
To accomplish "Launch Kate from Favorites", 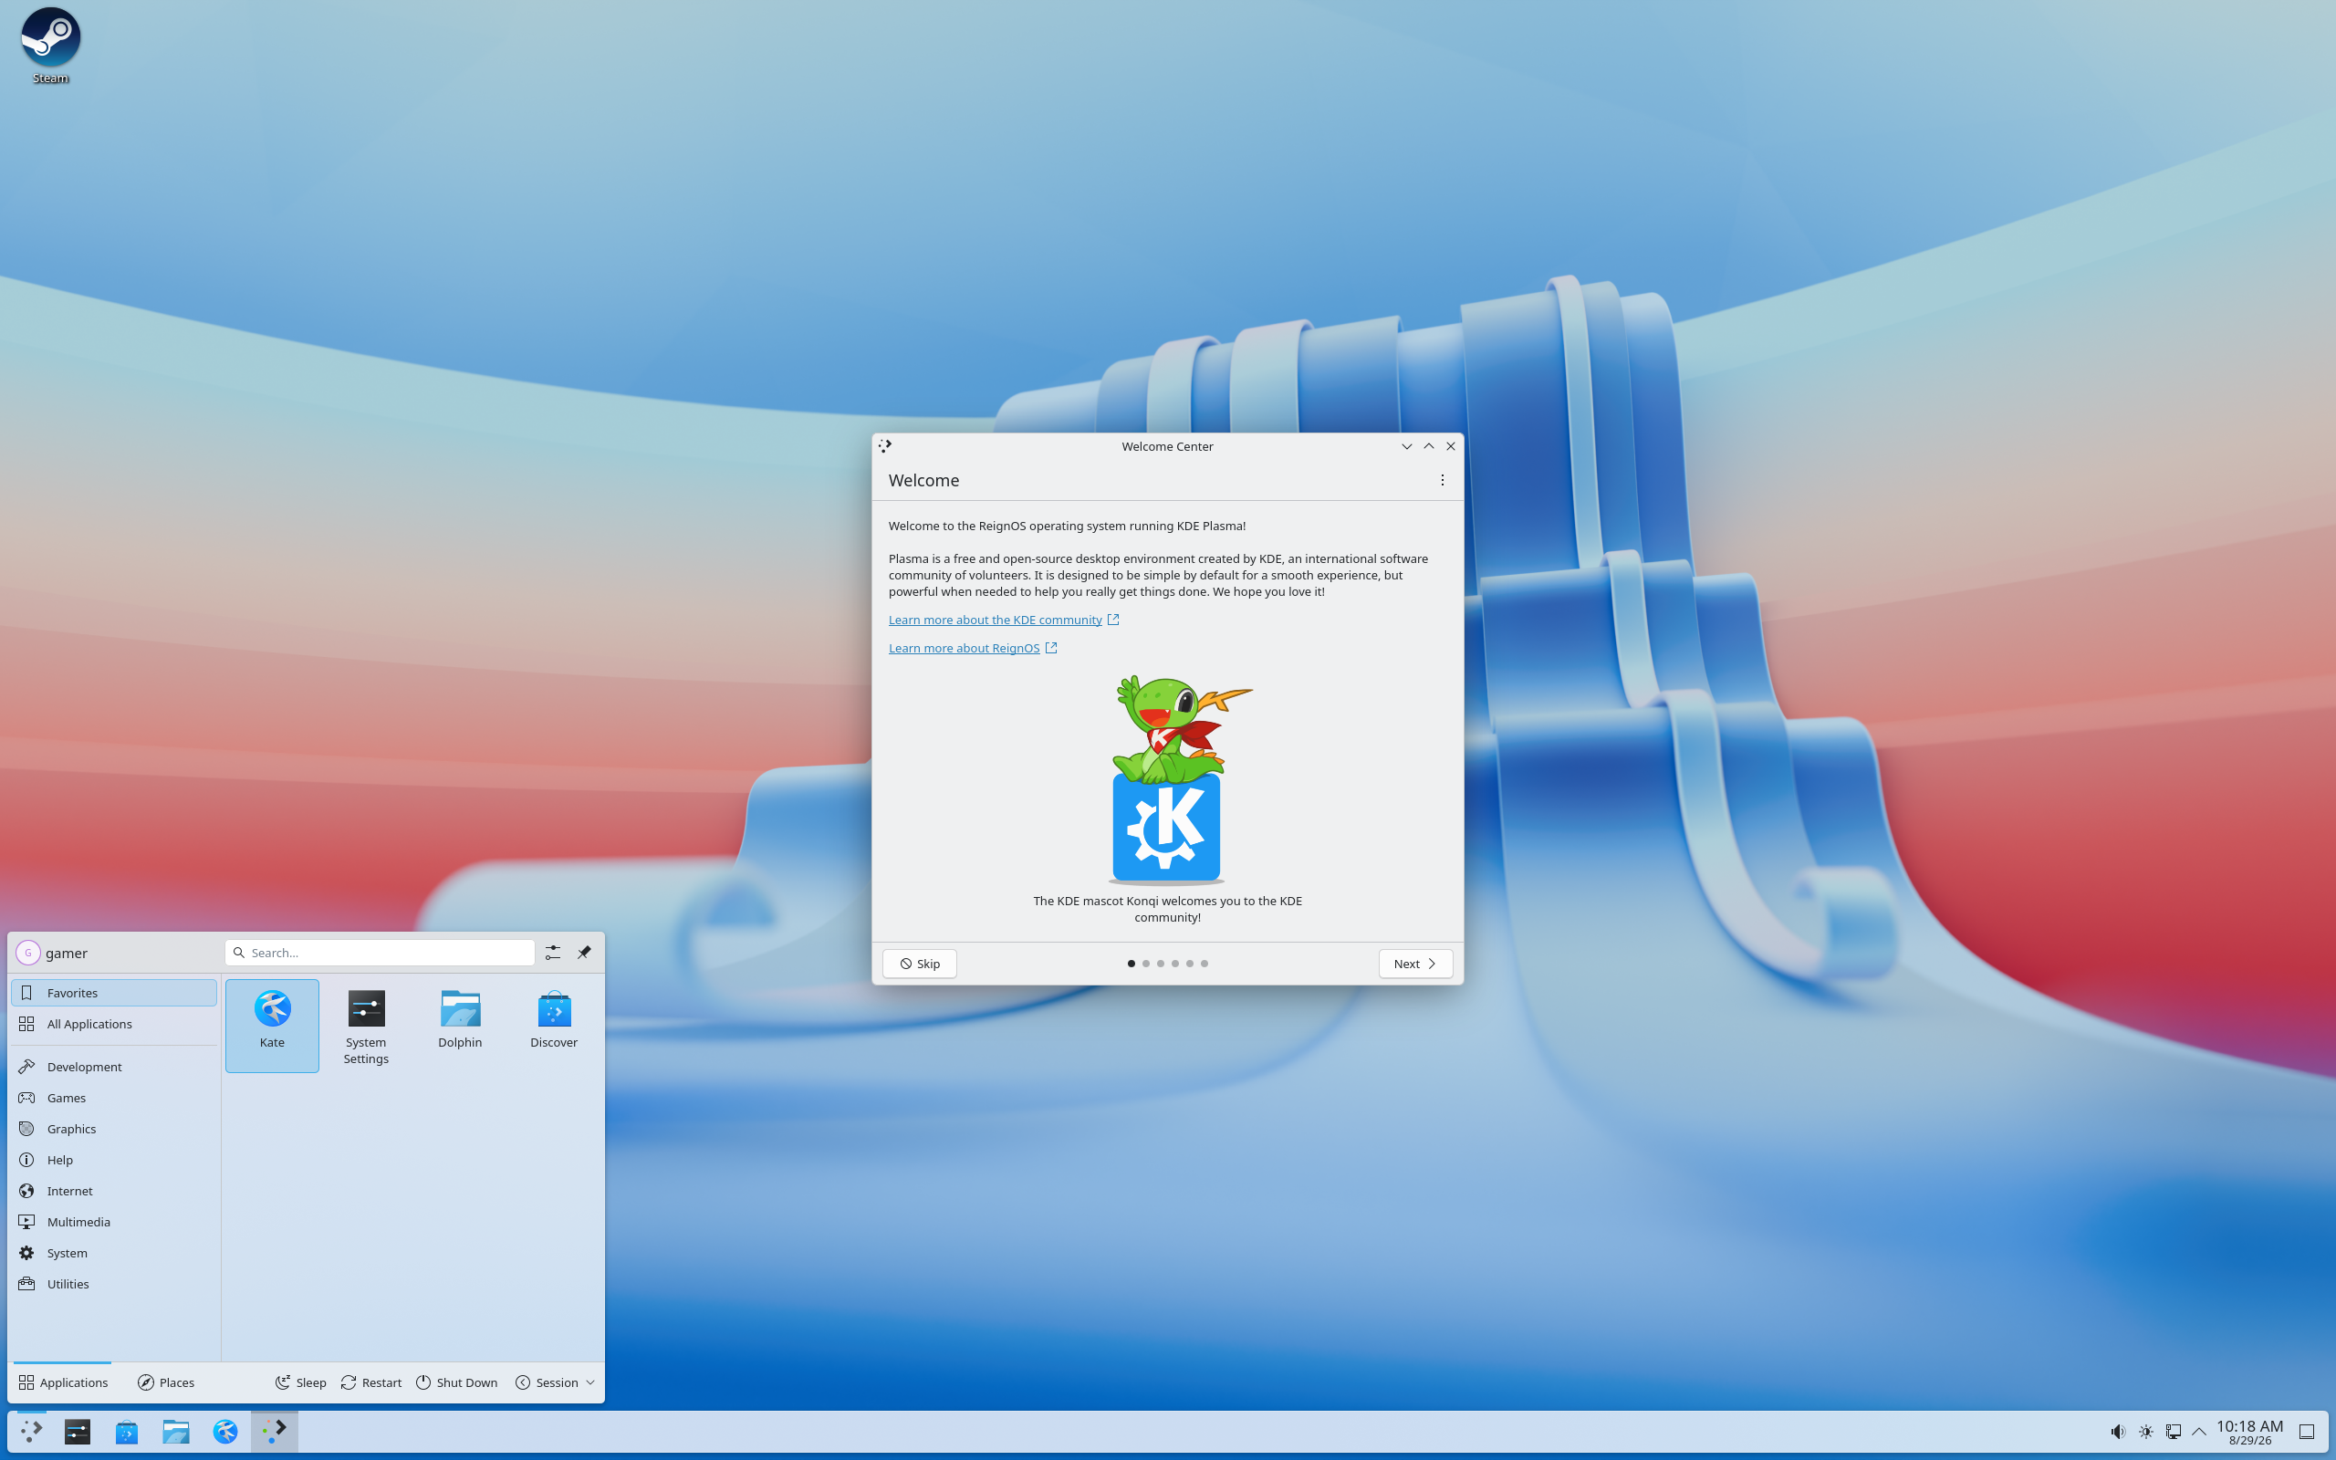I will pyautogui.click(x=272, y=1025).
